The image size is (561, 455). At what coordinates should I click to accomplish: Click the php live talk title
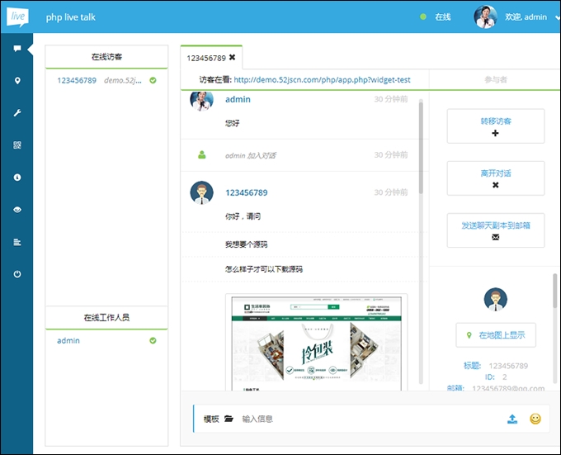tap(70, 17)
